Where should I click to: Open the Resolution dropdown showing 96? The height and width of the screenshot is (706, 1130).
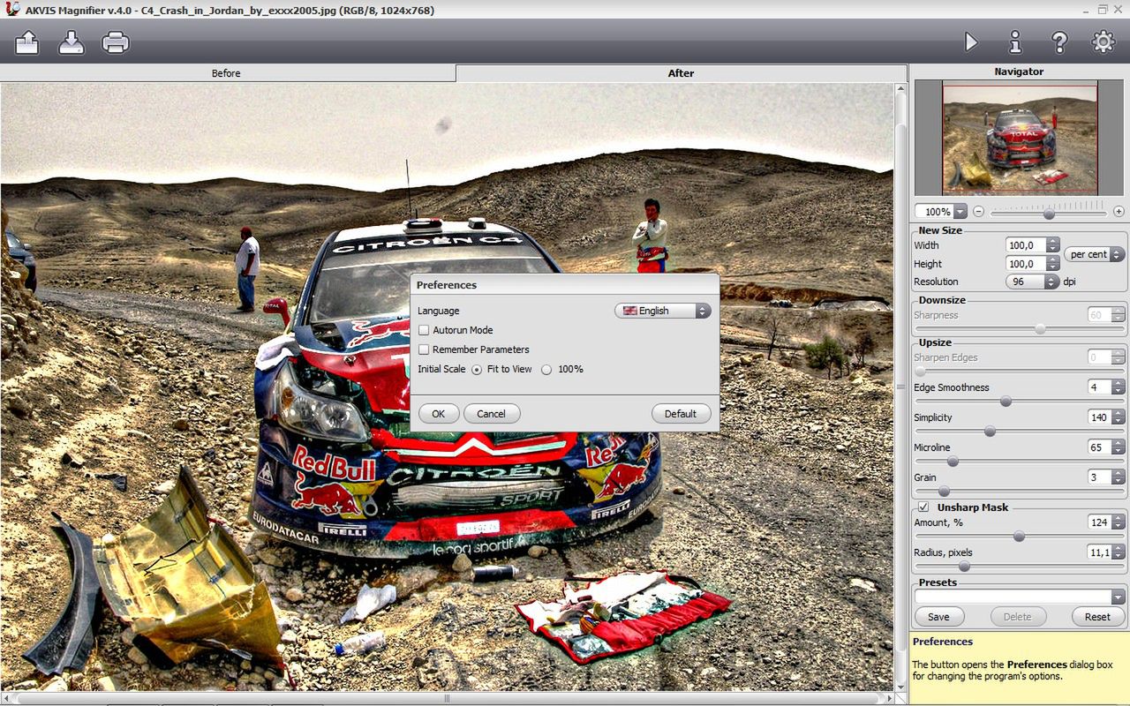tap(1032, 282)
